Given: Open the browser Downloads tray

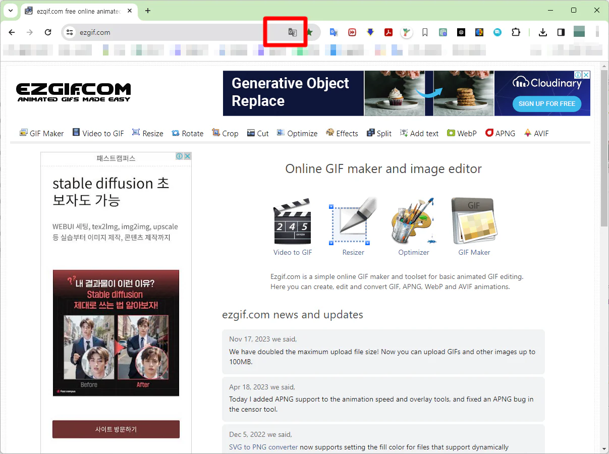Looking at the screenshot, I should pyautogui.click(x=543, y=32).
